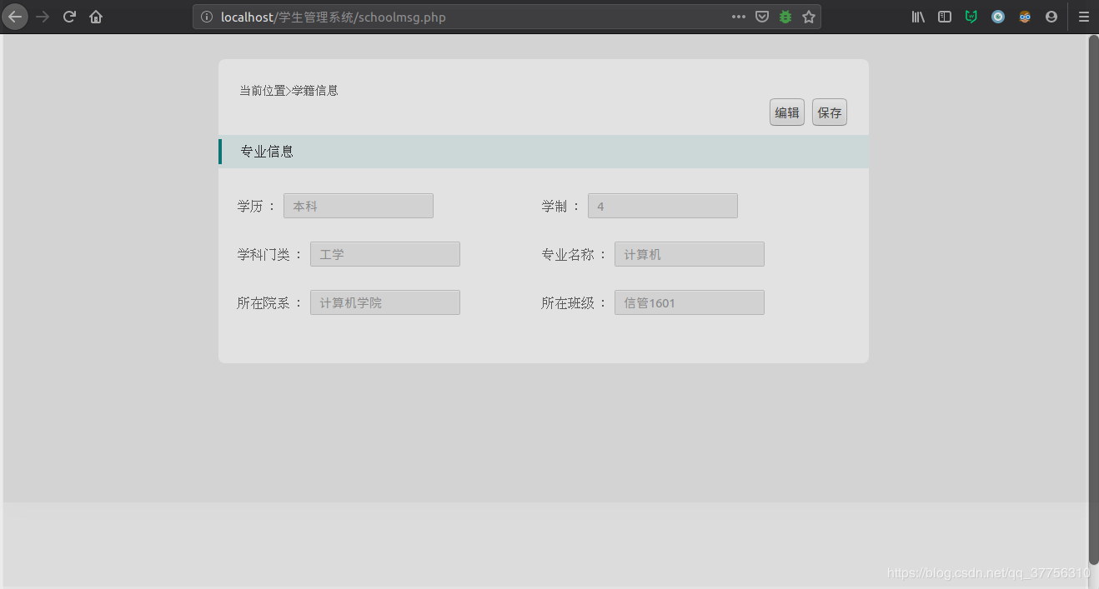1099x589 pixels.
Task: Reload the current page
Action: pos(69,16)
